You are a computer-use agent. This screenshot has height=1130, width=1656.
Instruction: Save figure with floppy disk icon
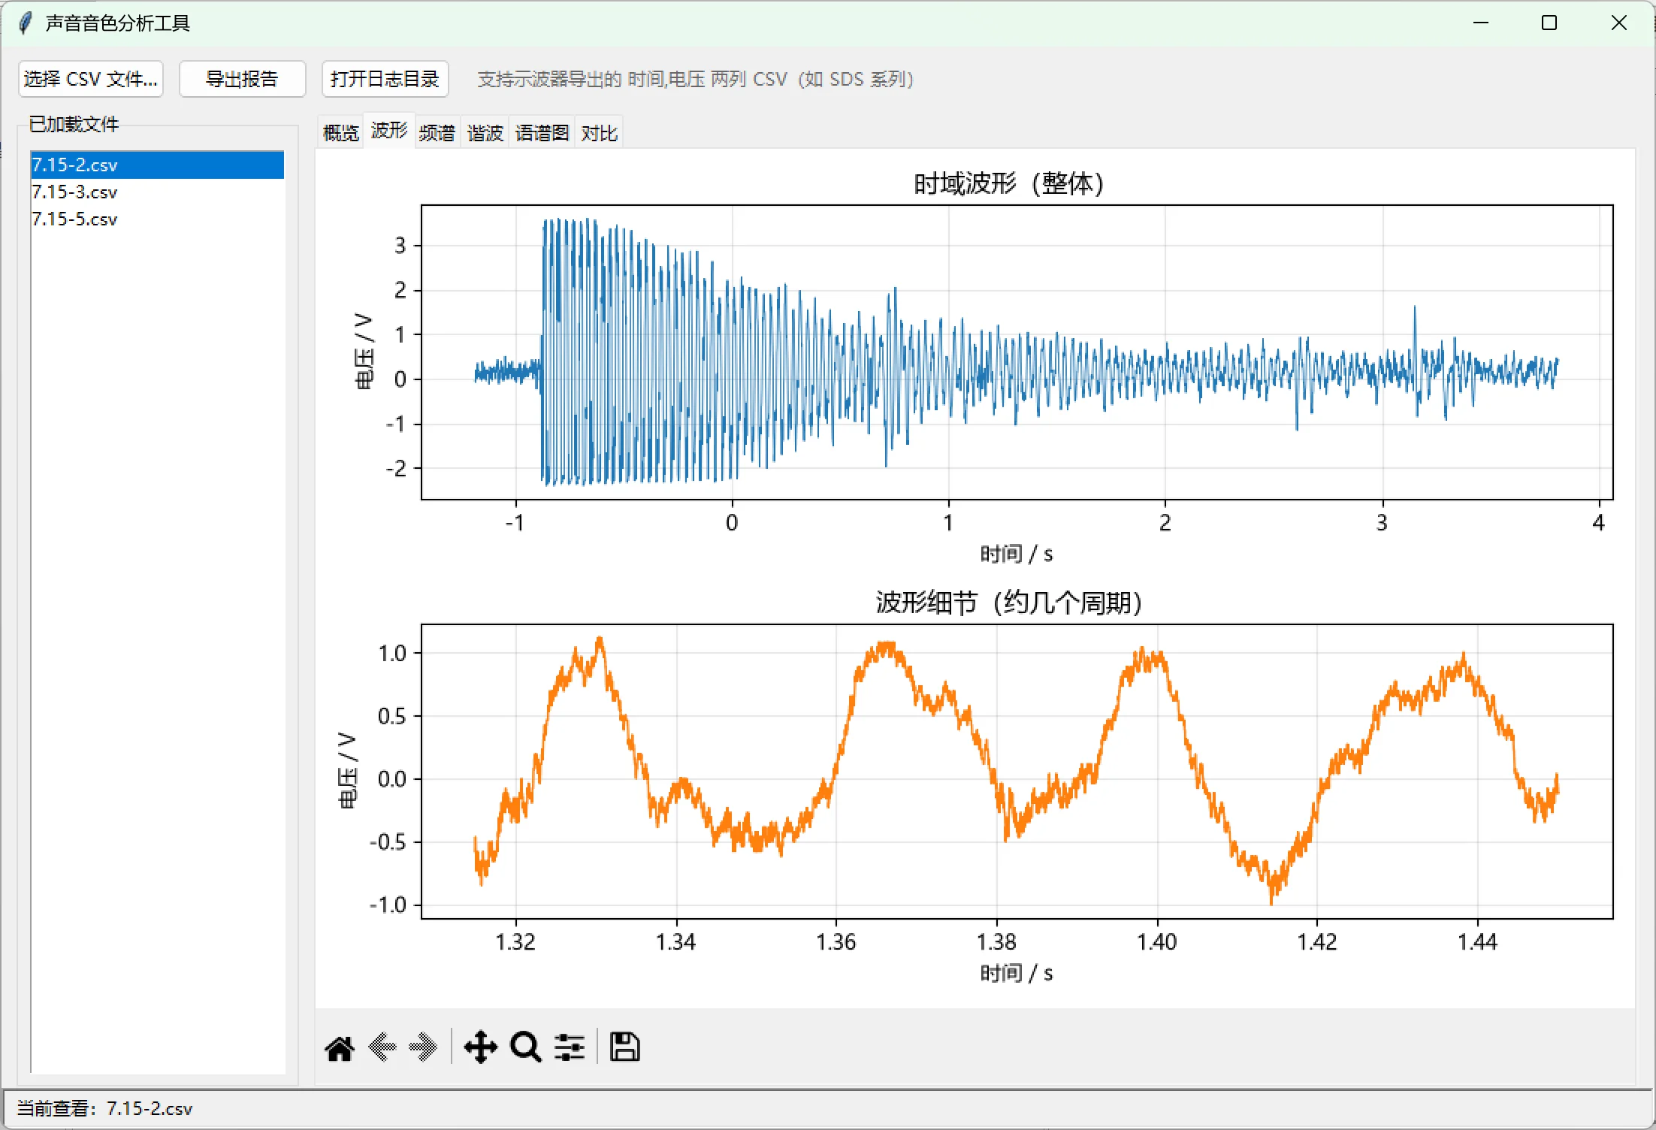(624, 1047)
